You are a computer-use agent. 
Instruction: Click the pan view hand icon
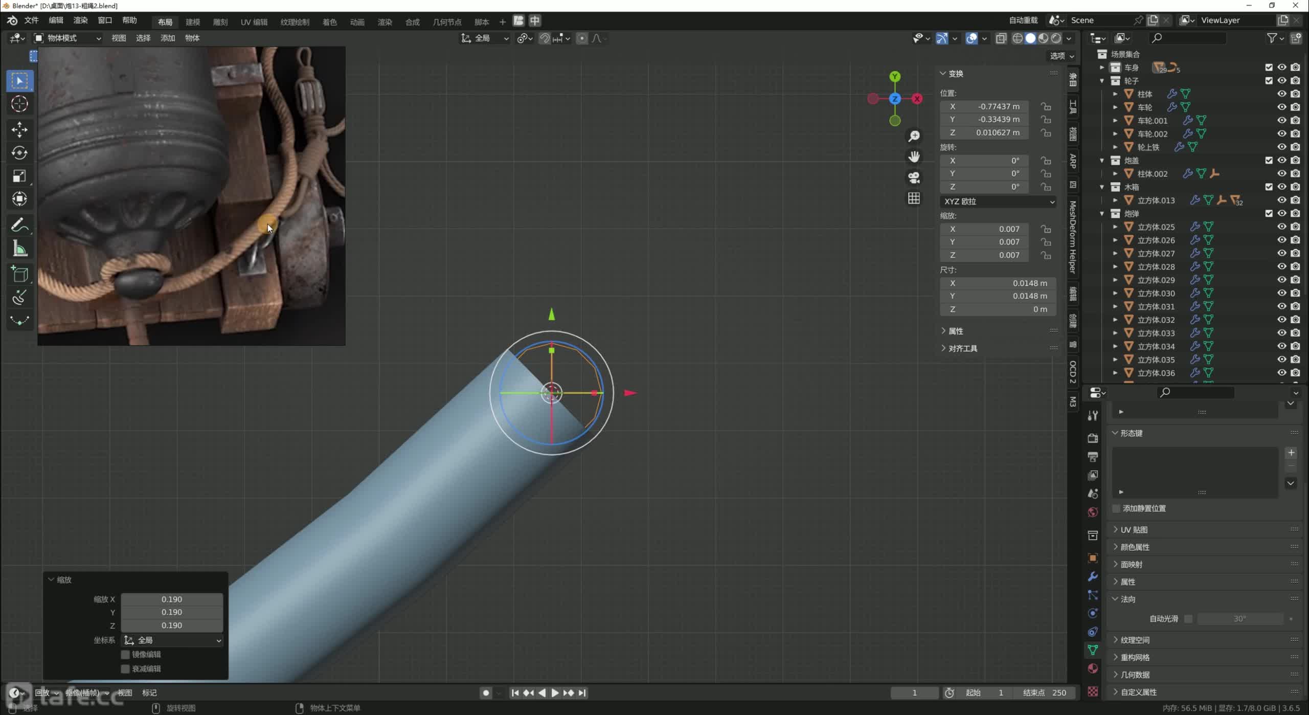(x=914, y=157)
